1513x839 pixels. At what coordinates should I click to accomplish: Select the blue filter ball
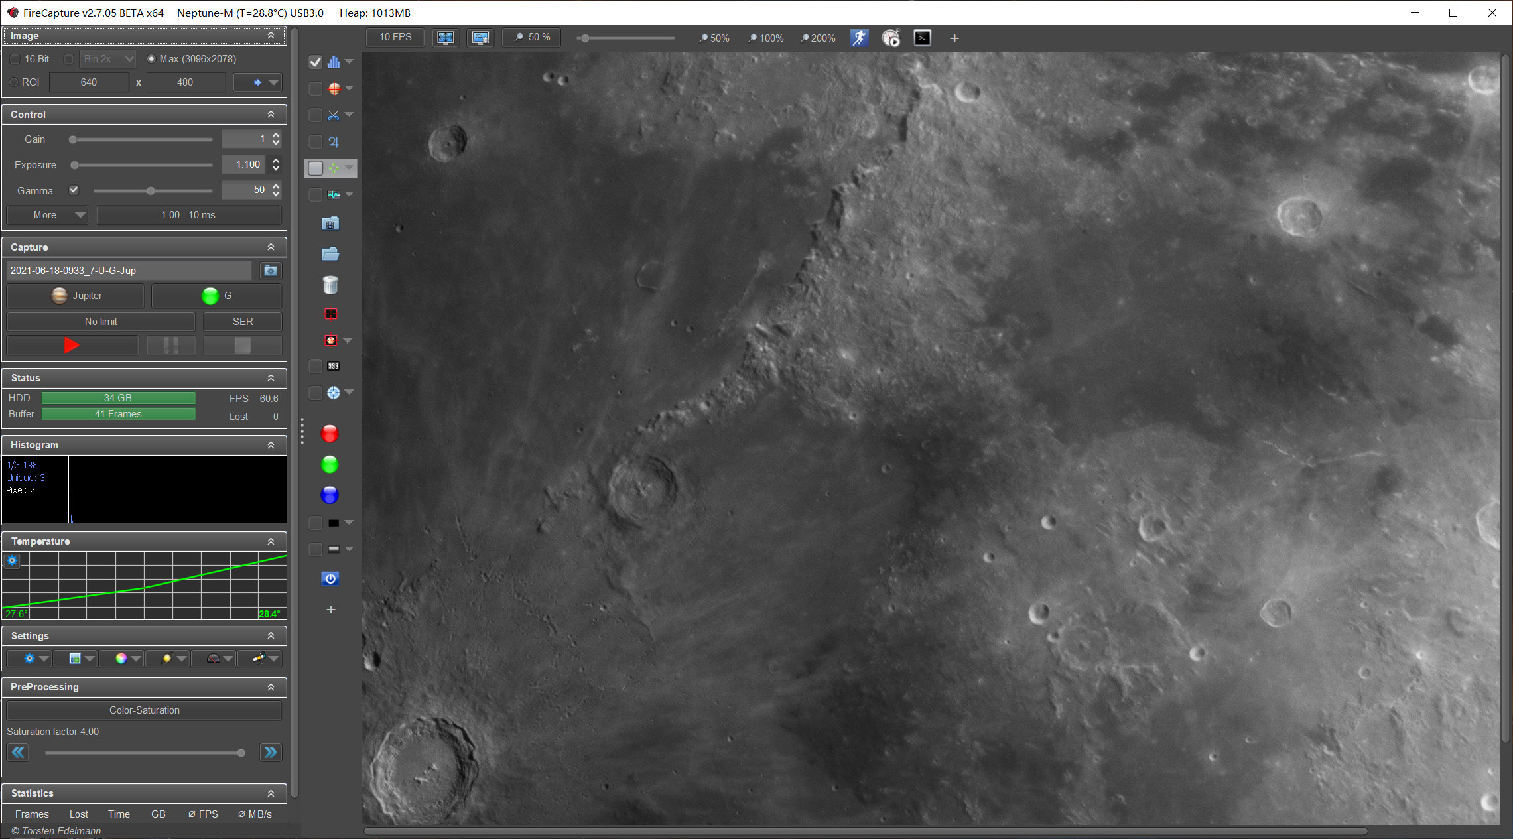[330, 495]
